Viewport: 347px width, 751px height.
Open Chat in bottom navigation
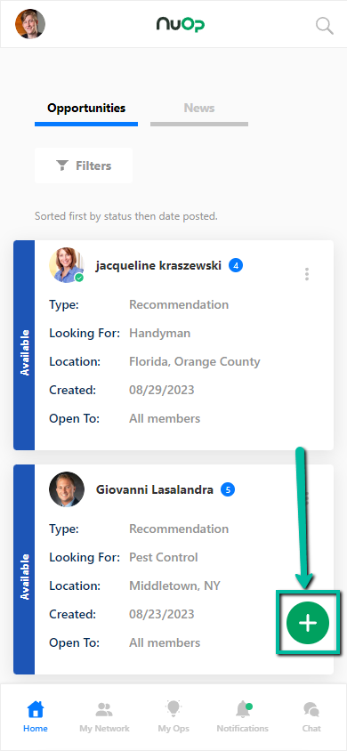pyautogui.click(x=311, y=716)
